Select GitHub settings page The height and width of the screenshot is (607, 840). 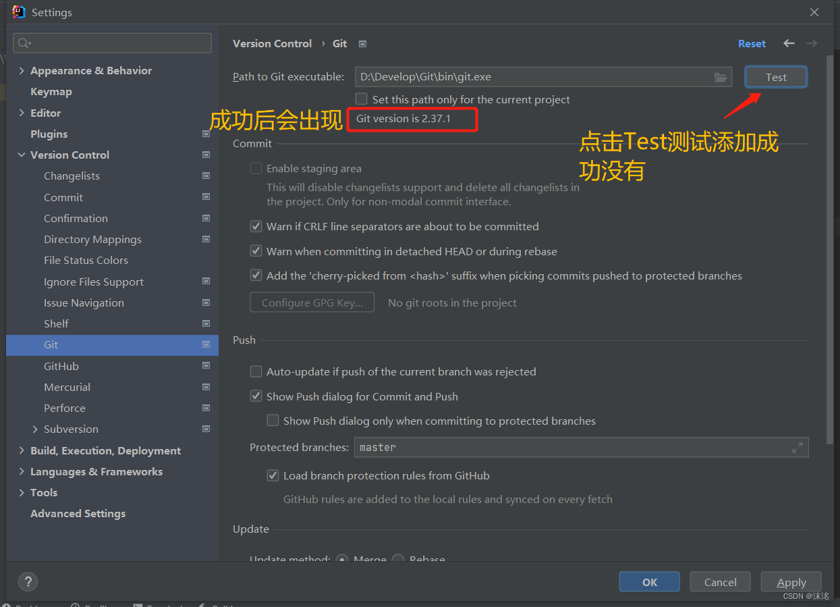click(x=61, y=366)
